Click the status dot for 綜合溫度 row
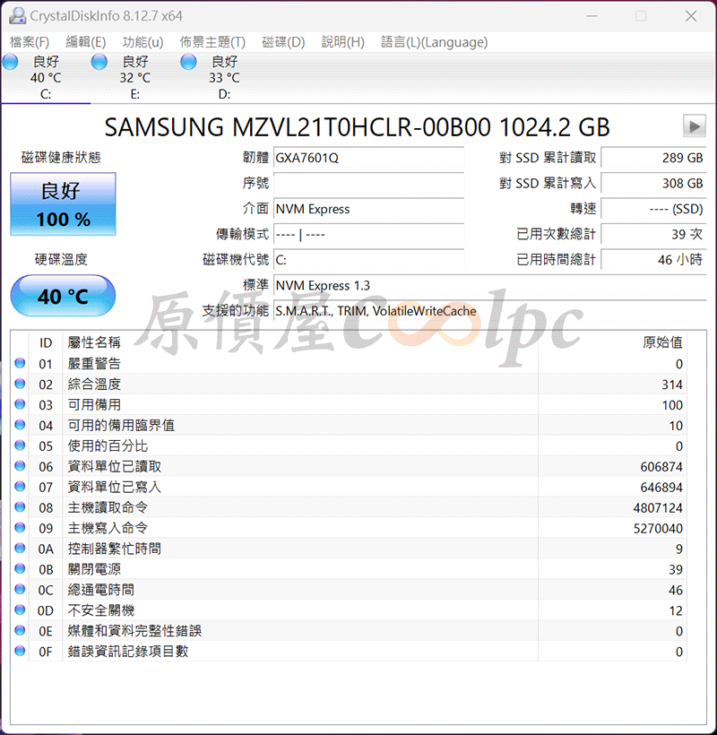 coord(20,384)
